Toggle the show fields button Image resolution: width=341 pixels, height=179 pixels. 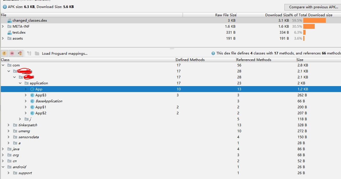click(5, 53)
